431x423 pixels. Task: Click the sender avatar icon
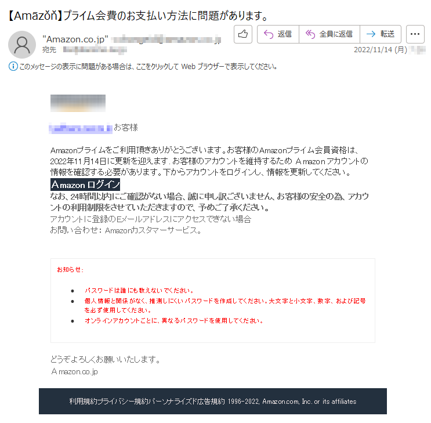pos(22,45)
